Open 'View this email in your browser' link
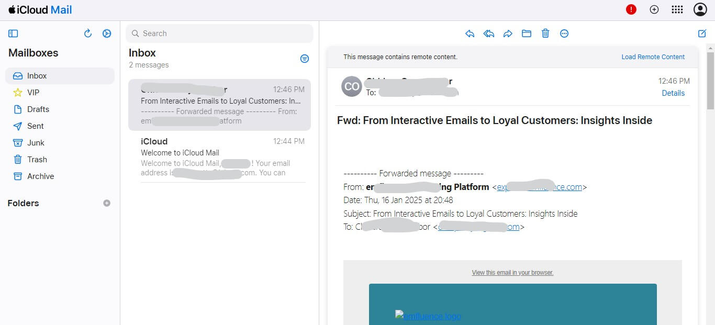 tap(512, 272)
